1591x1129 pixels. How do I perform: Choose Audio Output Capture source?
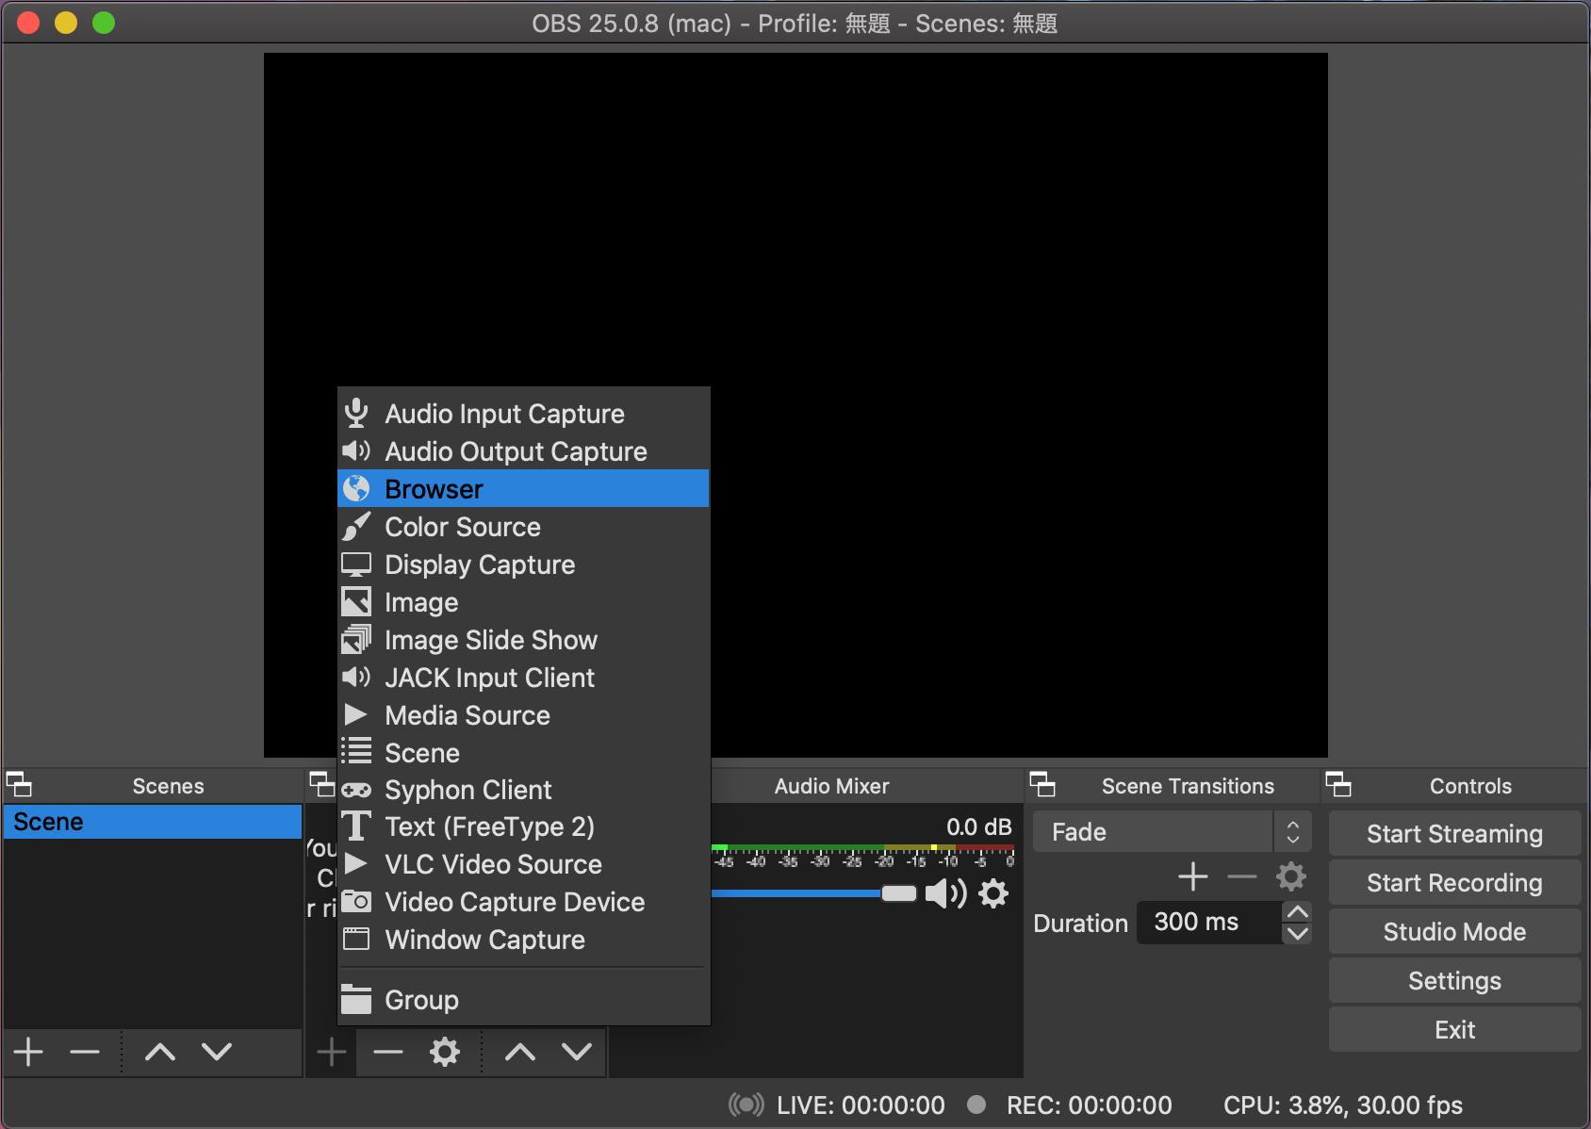point(523,451)
